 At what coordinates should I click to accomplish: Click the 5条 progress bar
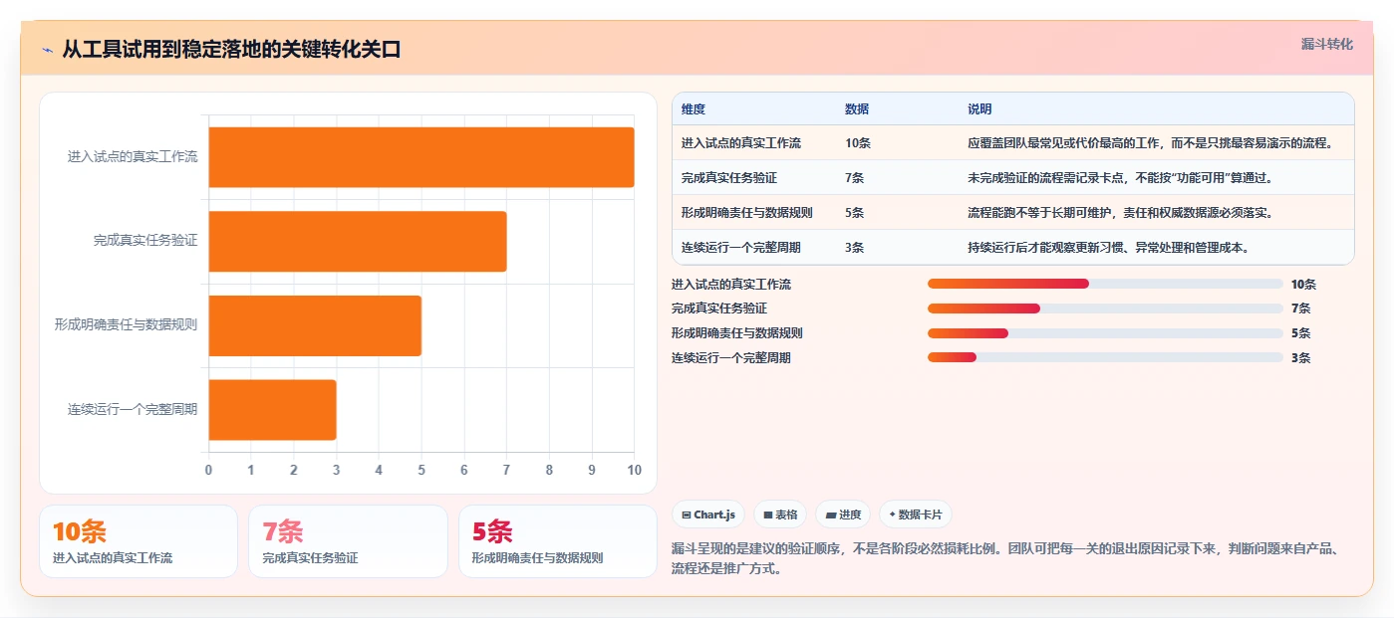click(1105, 333)
